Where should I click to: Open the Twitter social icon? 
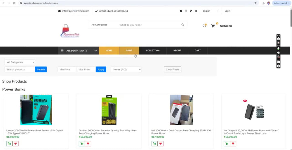tap(191, 11)
